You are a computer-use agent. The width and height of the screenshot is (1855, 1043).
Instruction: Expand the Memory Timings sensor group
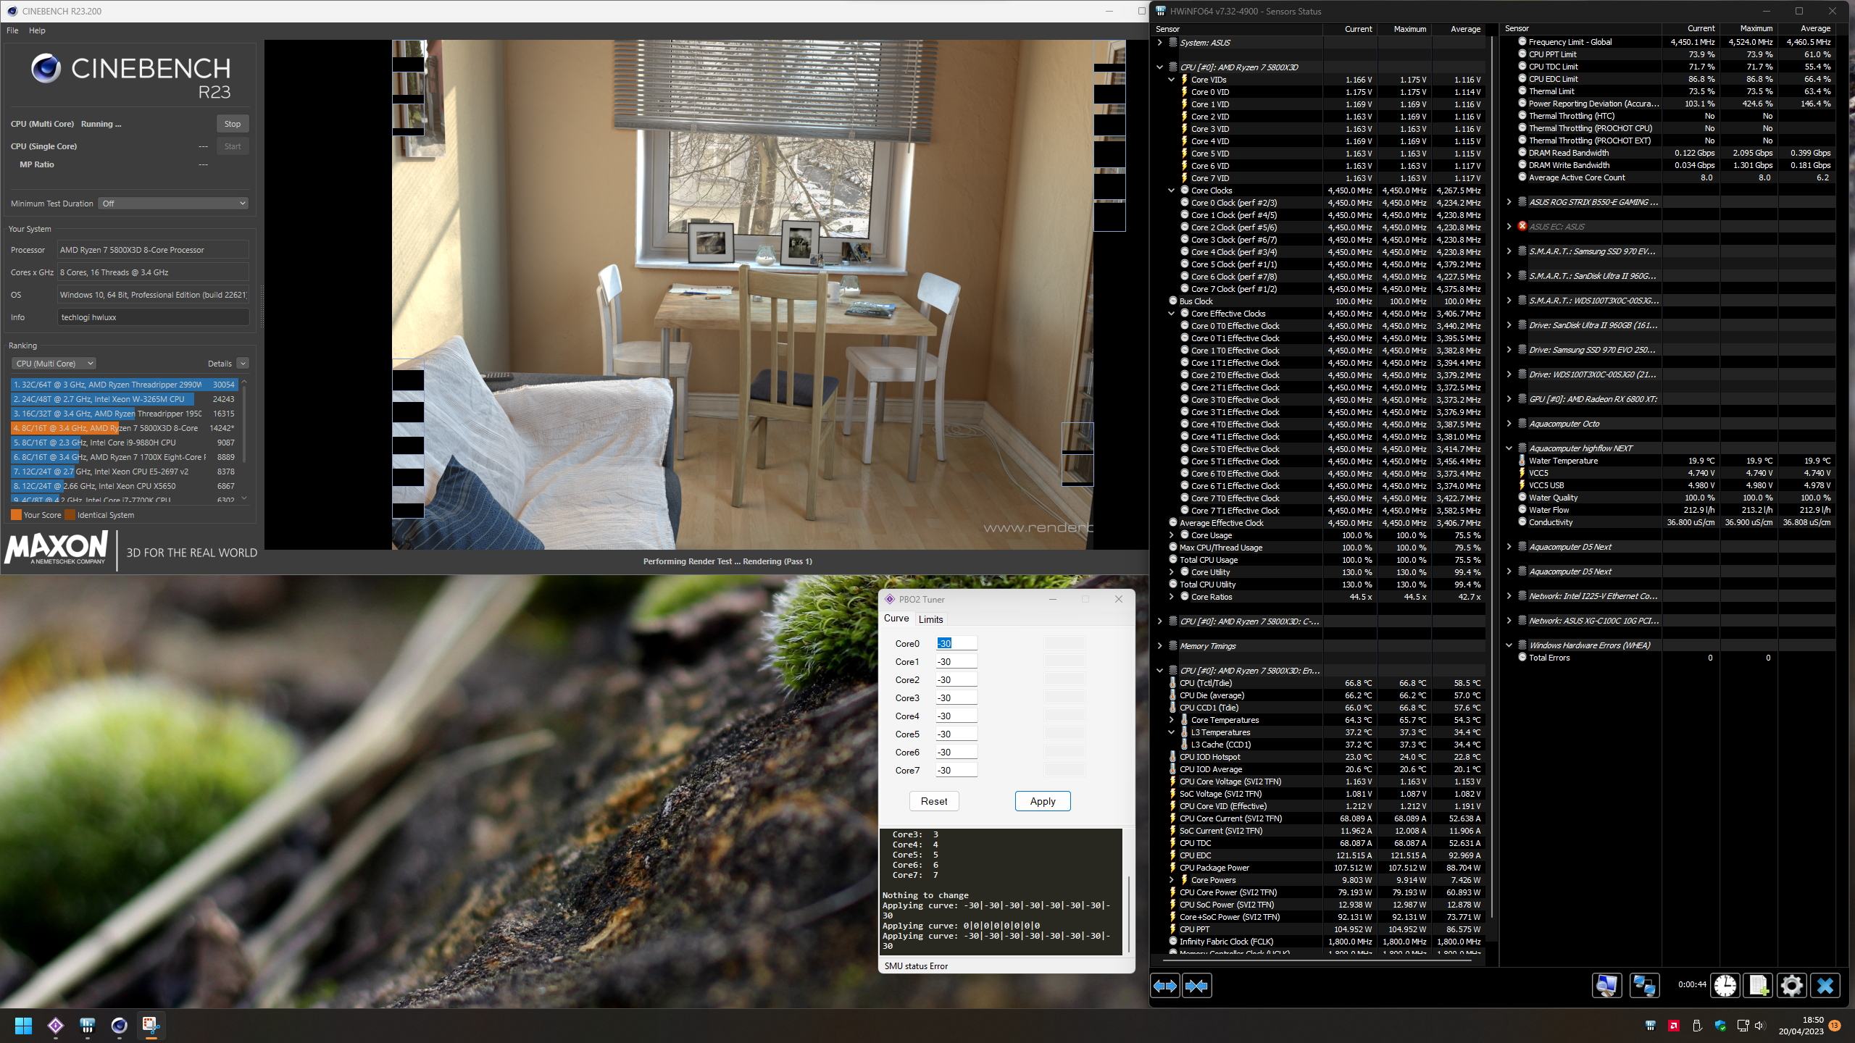pos(1159,646)
